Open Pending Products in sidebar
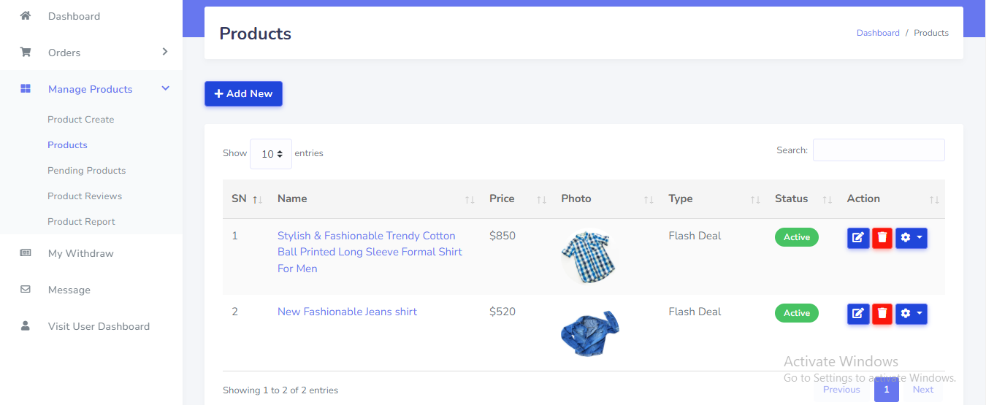This screenshot has width=986, height=405. 86,171
